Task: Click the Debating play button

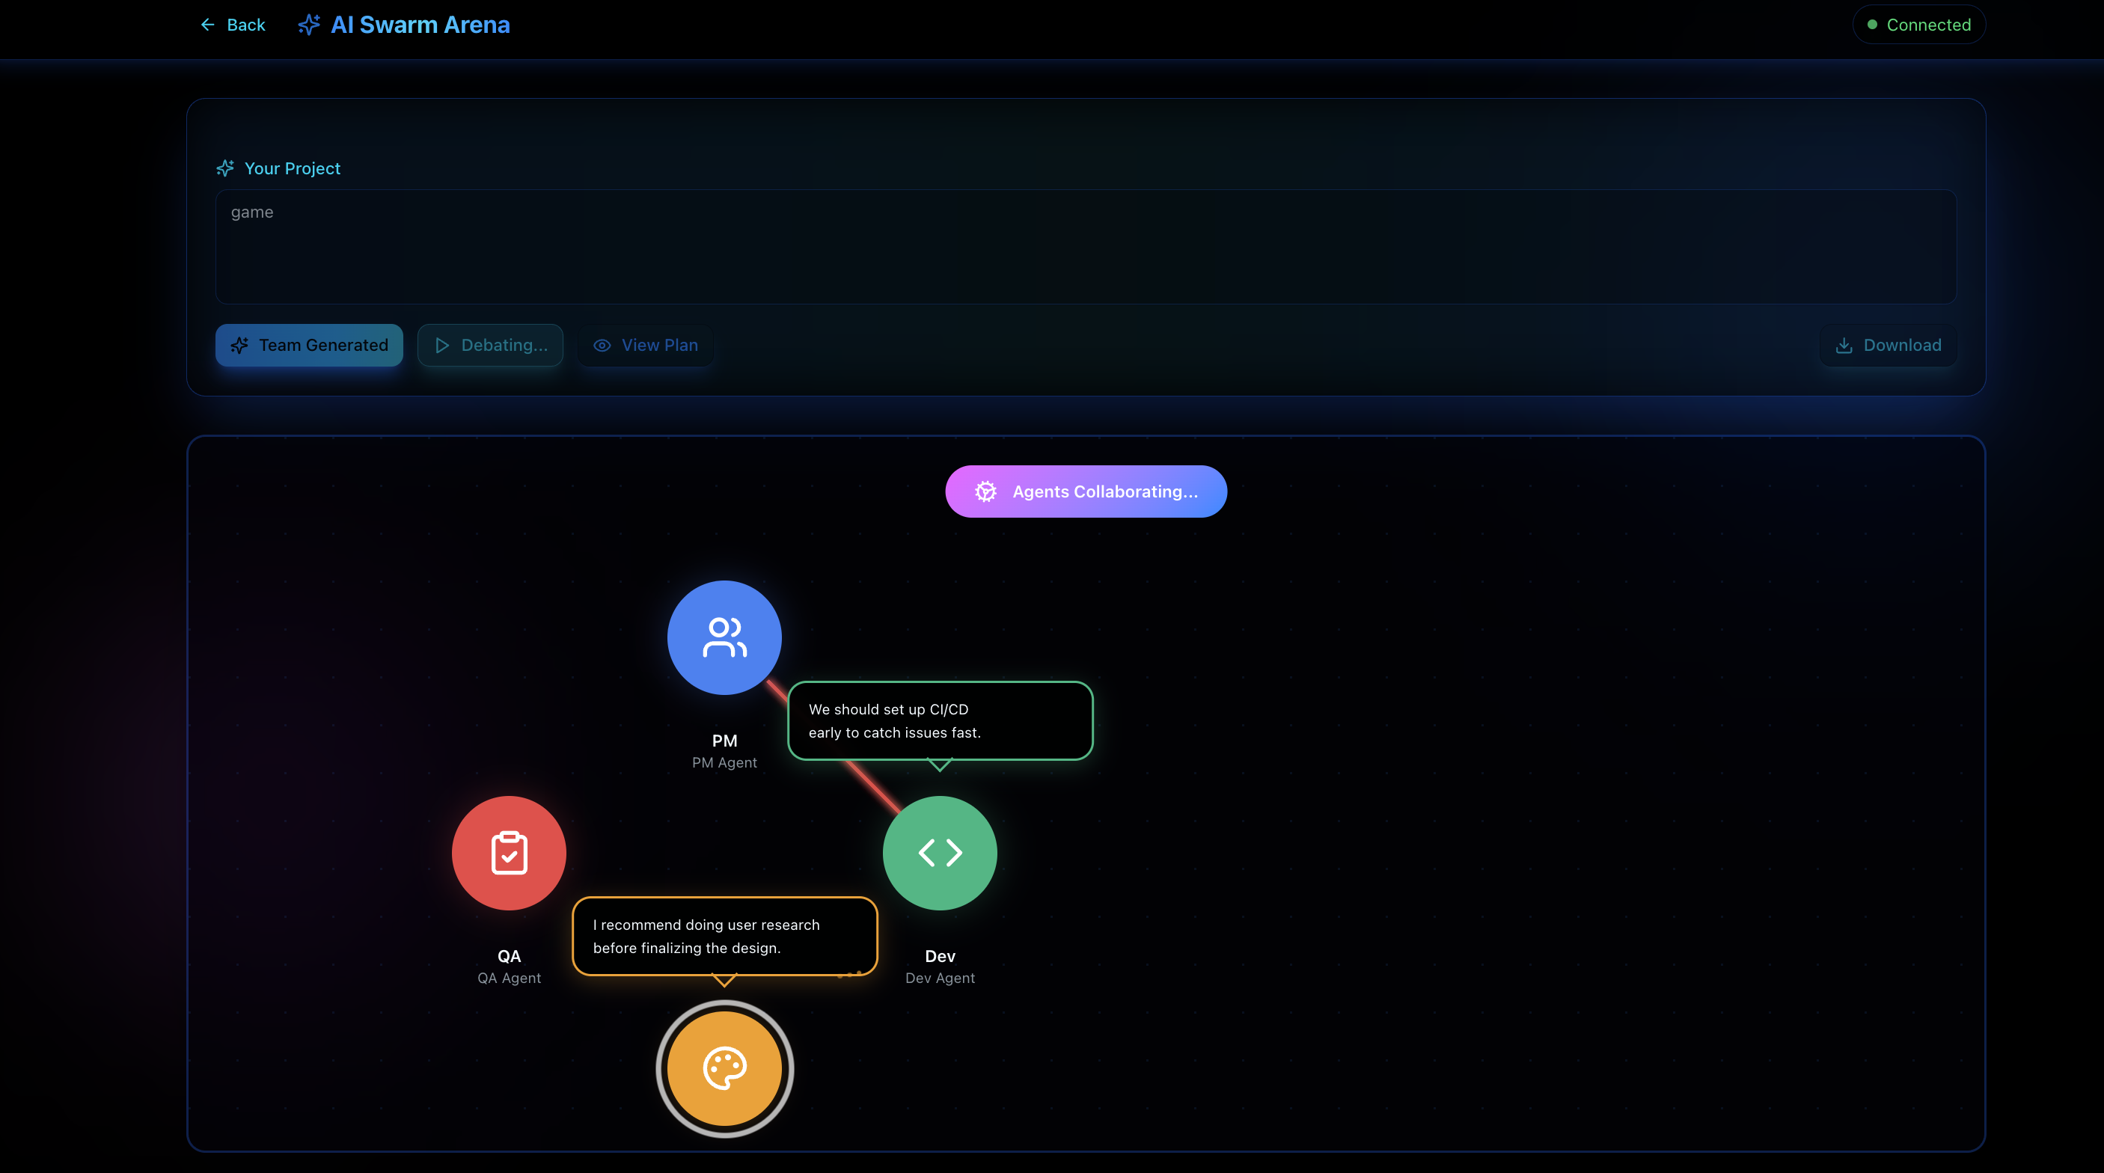Action: [x=490, y=346]
